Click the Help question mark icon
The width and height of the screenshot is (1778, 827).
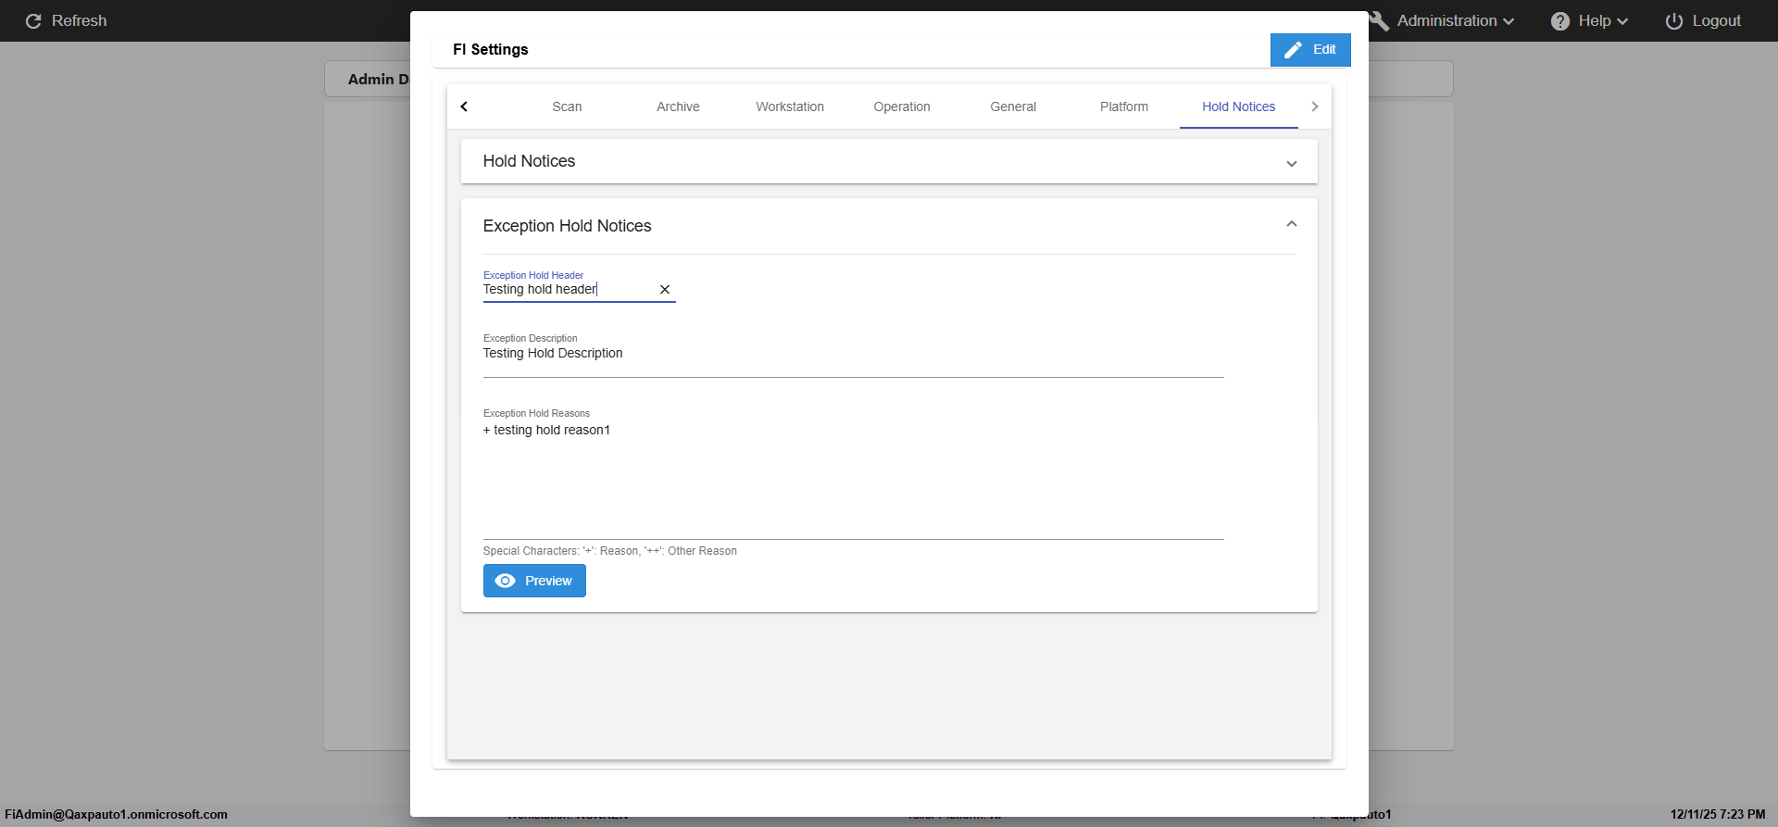point(1560,21)
